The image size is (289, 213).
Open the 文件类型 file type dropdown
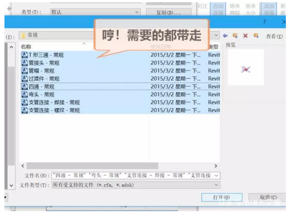(217, 185)
